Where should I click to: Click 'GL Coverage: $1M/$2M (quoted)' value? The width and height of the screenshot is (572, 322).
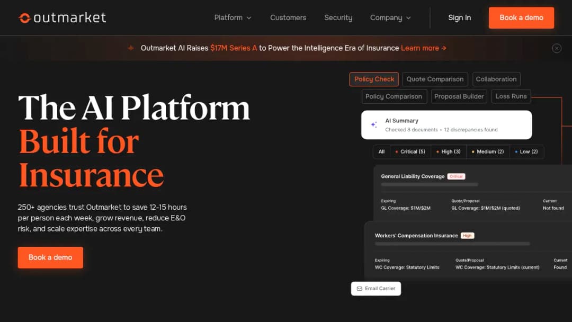[486, 208]
